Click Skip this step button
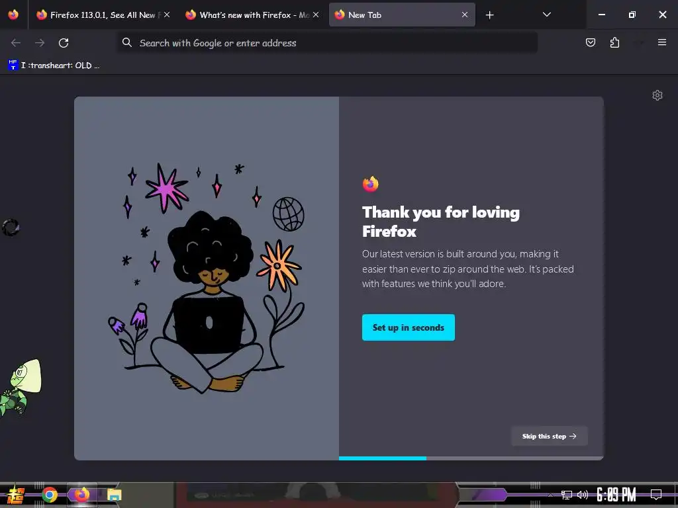The width and height of the screenshot is (678, 508). click(x=549, y=437)
